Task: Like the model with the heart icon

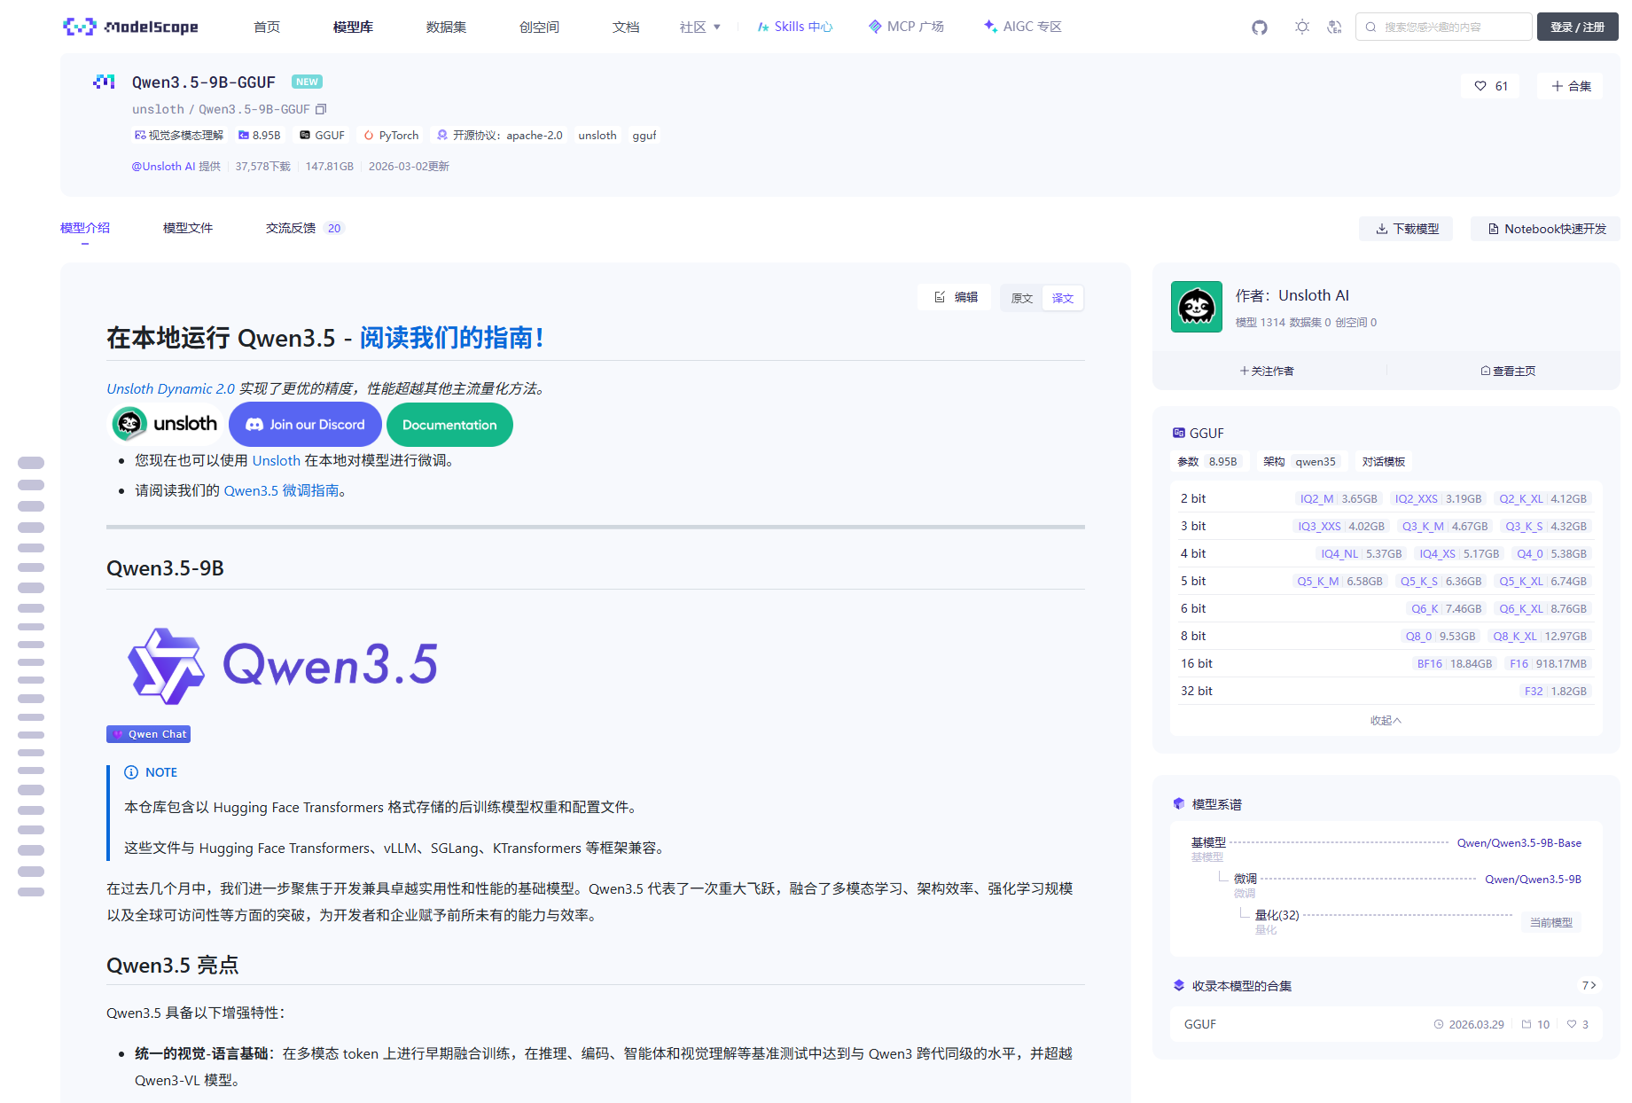Action: tap(1480, 86)
